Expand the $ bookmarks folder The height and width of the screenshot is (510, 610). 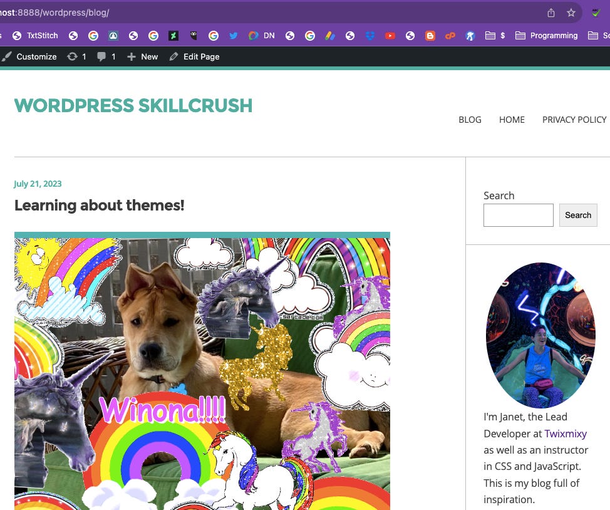495,36
